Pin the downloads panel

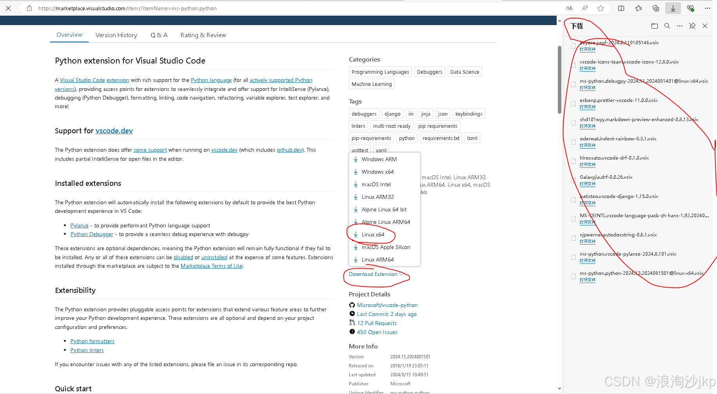pyautogui.click(x=692, y=26)
